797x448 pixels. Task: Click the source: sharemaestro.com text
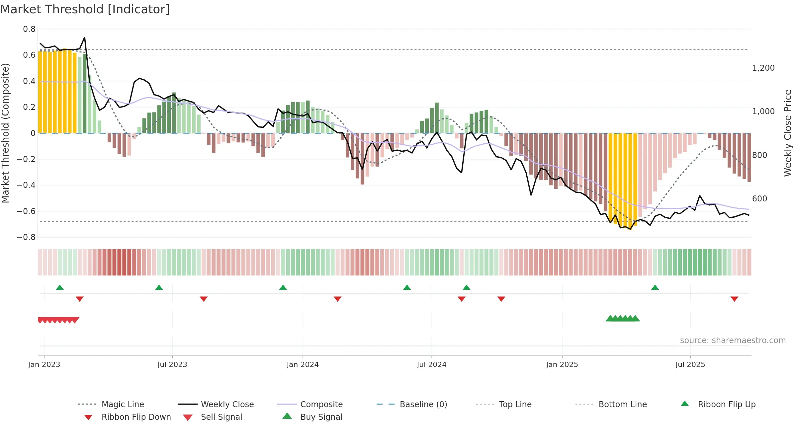point(733,340)
